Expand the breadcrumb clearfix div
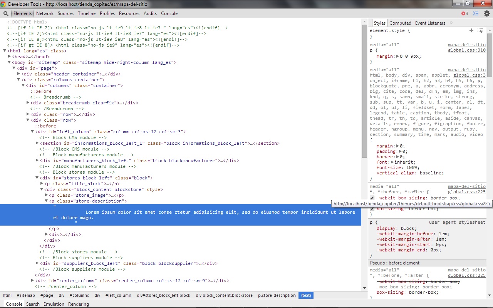The width and height of the screenshot is (493, 308). click(28, 103)
